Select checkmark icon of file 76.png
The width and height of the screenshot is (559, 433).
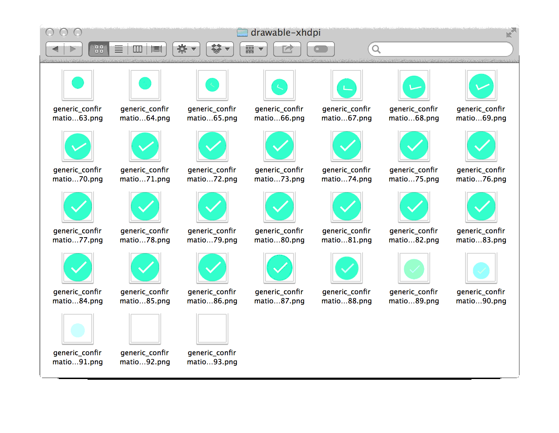481,146
